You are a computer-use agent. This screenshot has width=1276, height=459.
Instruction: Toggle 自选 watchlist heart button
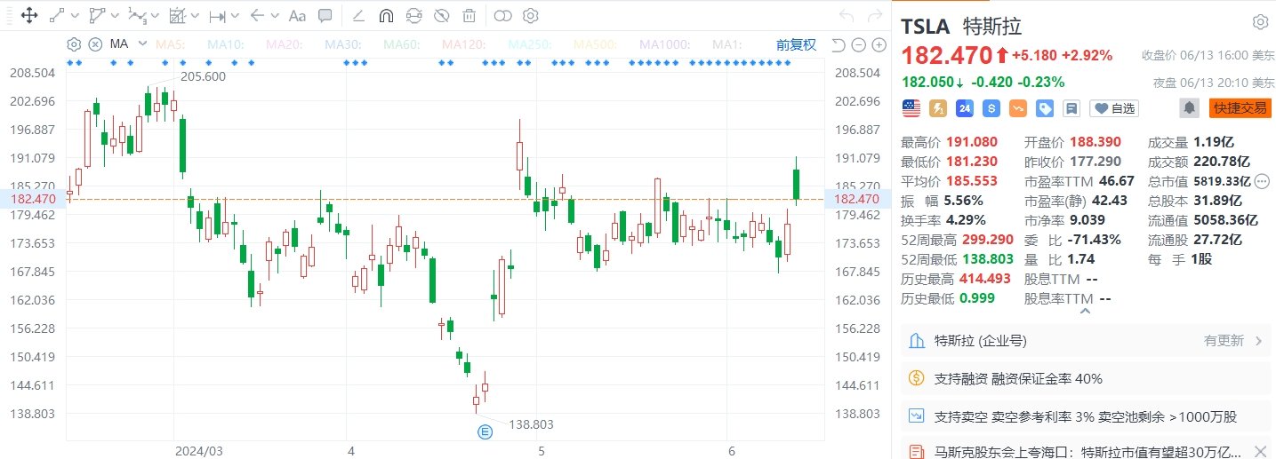1114,108
